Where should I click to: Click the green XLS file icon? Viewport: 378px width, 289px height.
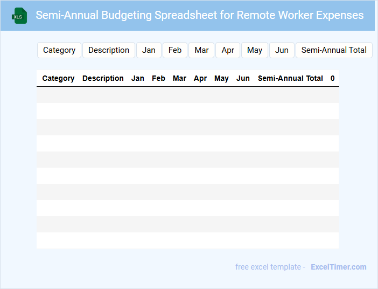click(x=20, y=16)
